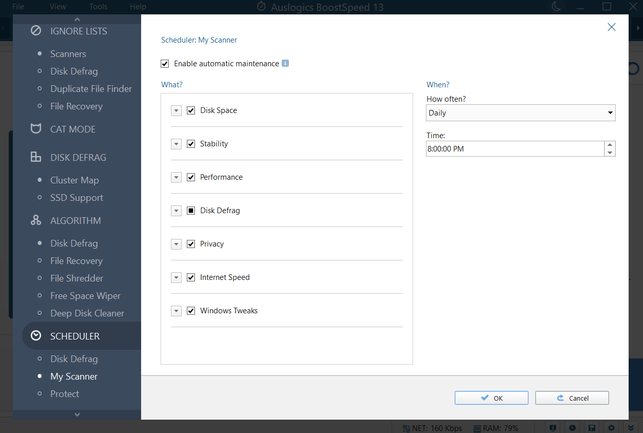Open Deep Disk Cleaner settings
The image size is (643, 433).
click(87, 313)
